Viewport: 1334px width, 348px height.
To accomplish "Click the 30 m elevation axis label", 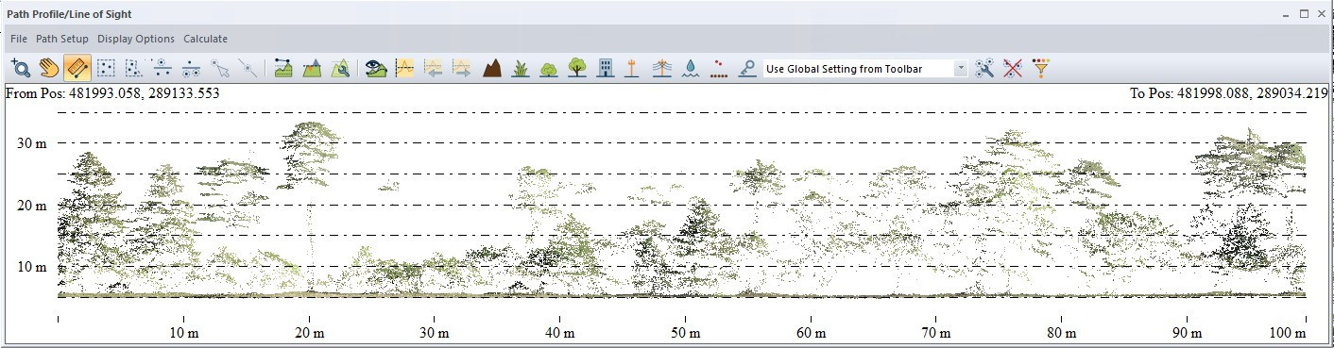I will (32, 142).
